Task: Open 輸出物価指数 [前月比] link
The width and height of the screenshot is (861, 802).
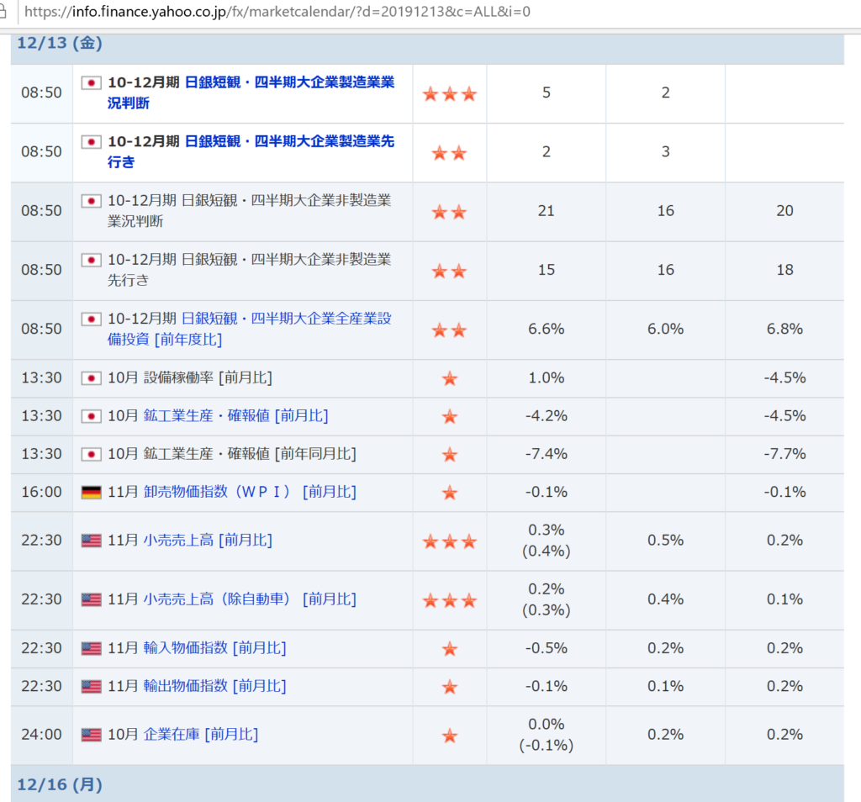Action: point(214,686)
